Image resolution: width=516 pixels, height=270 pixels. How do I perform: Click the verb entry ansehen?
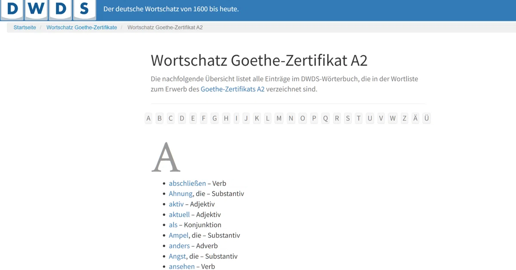coord(182,267)
